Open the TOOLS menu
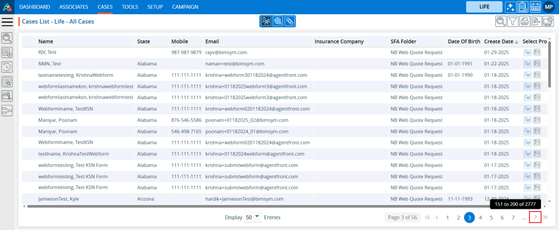 pyautogui.click(x=130, y=7)
